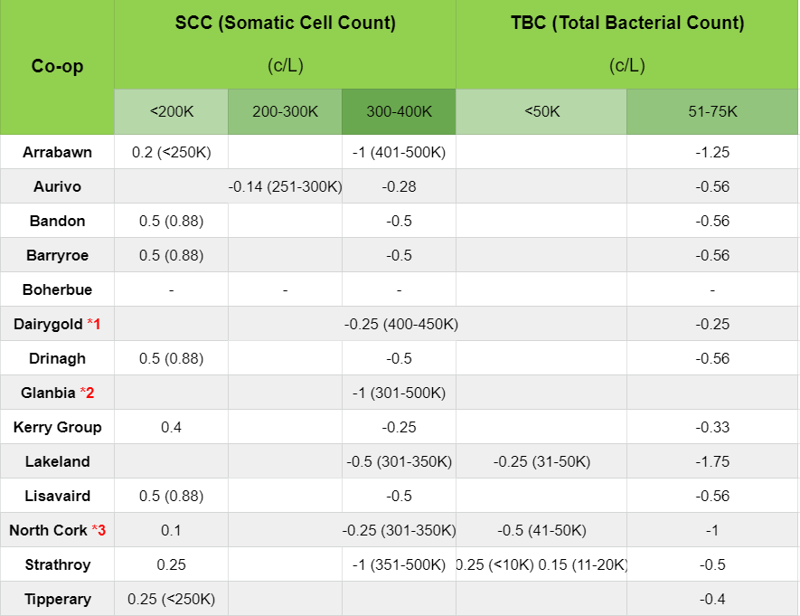Image resolution: width=800 pixels, height=616 pixels.
Task: Follow the red *3 footnote beside North Cork
Action: point(99,530)
